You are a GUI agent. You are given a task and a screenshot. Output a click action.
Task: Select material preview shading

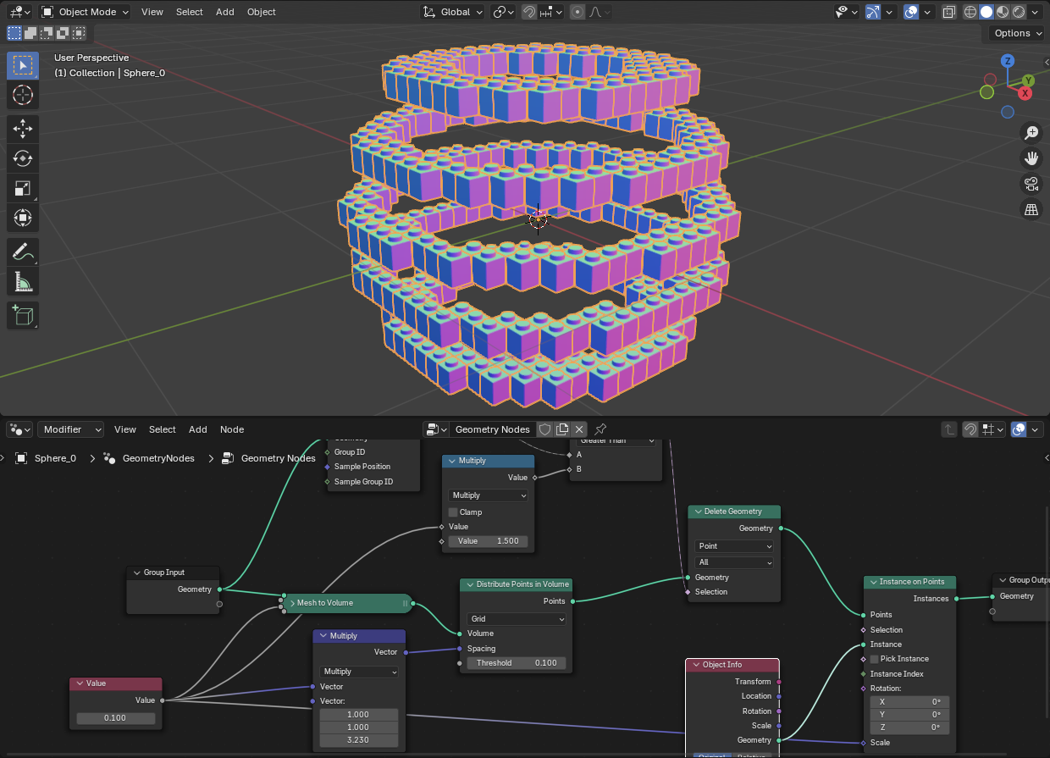1003,12
